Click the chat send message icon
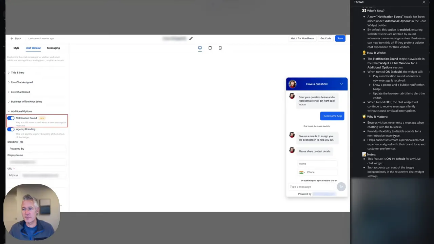Image resolution: width=434 pixels, height=244 pixels. click(x=341, y=187)
